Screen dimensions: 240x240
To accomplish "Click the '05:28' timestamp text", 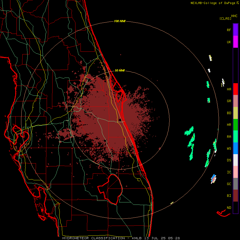I will click(174, 238).
